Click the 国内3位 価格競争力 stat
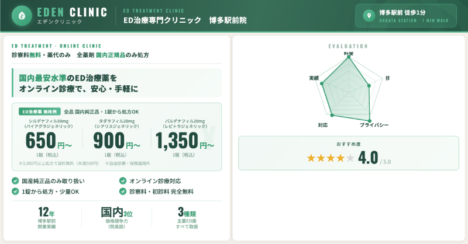This screenshot has height=244, width=468. click(x=117, y=218)
